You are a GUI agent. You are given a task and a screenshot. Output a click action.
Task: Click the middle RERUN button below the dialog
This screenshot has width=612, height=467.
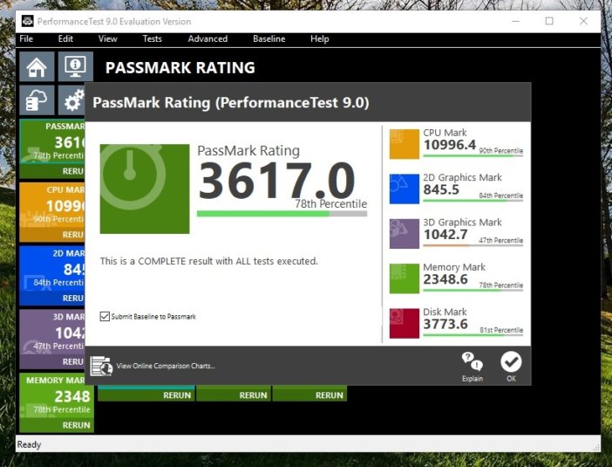234,395
